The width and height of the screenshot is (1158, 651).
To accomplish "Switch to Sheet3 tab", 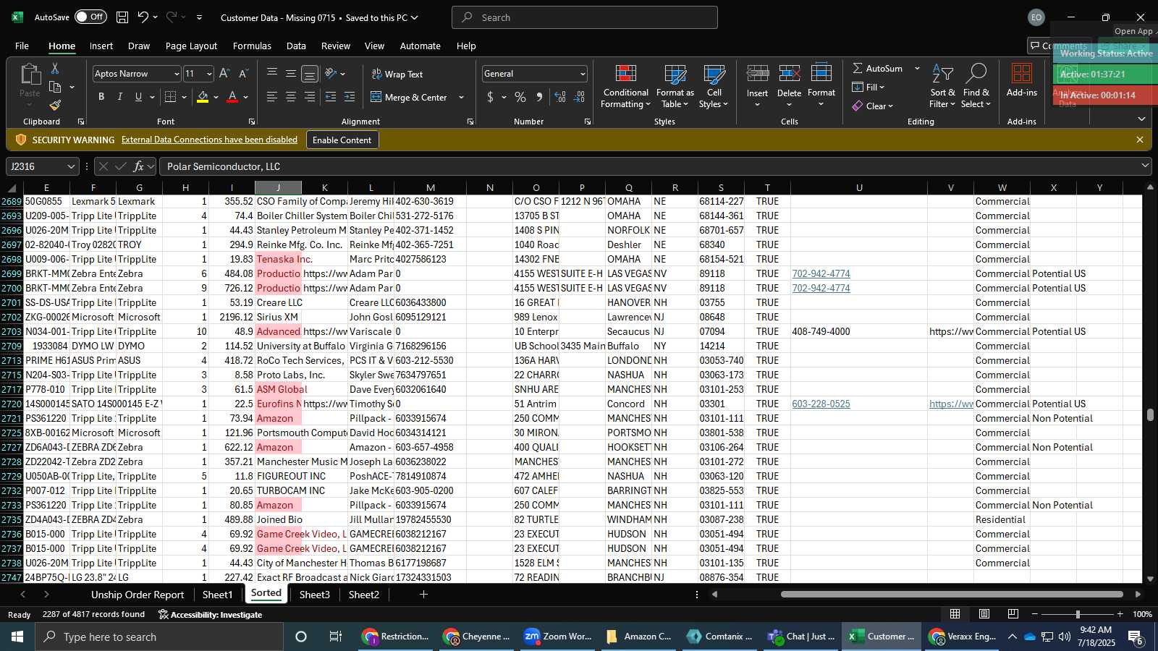I will point(314,595).
